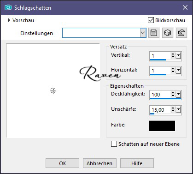Open the Unschärfe slider dropdown arrow

click(178, 110)
